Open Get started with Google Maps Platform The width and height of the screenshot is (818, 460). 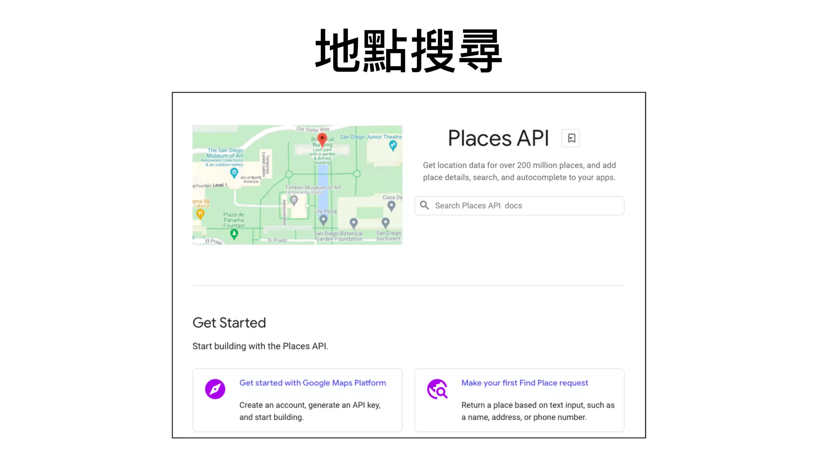tap(312, 383)
